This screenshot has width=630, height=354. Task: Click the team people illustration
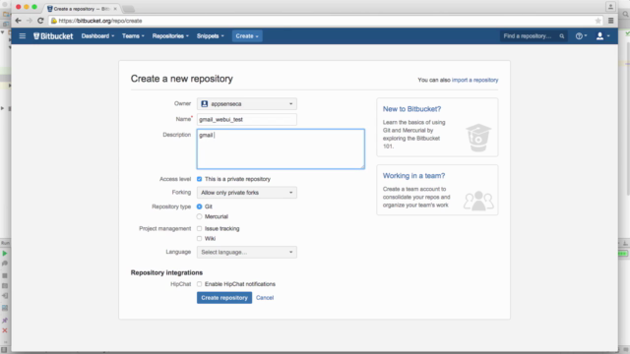(x=478, y=201)
